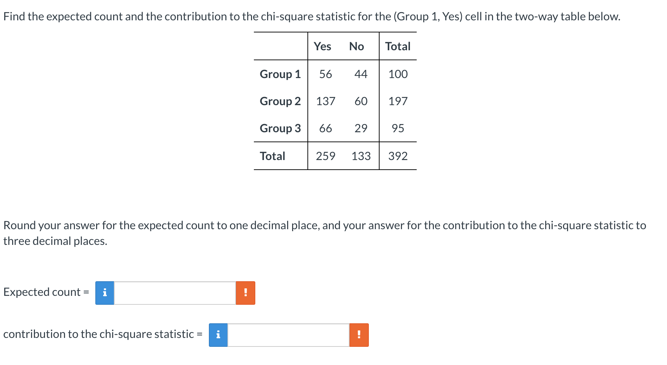This screenshot has height=365, width=667.
Task: Click the Group 2 row total 197
Action: click(x=398, y=101)
